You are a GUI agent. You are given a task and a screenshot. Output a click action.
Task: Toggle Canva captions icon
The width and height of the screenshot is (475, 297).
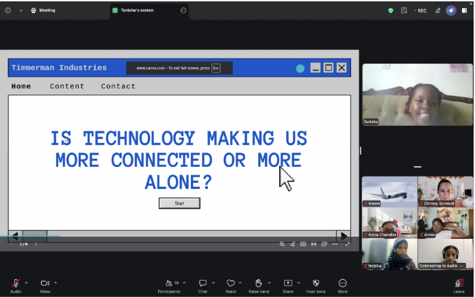pyautogui.click(x=303, y=244)
